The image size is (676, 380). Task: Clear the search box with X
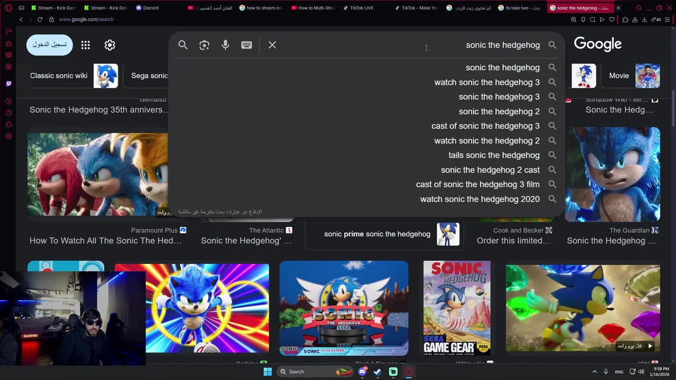pos(273,45)
